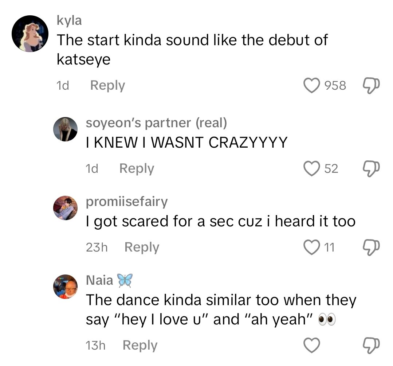This screenshot has height=366, width=393.
Task: Dislike promiisefairy's comment
Action: [x=372, y=247]
